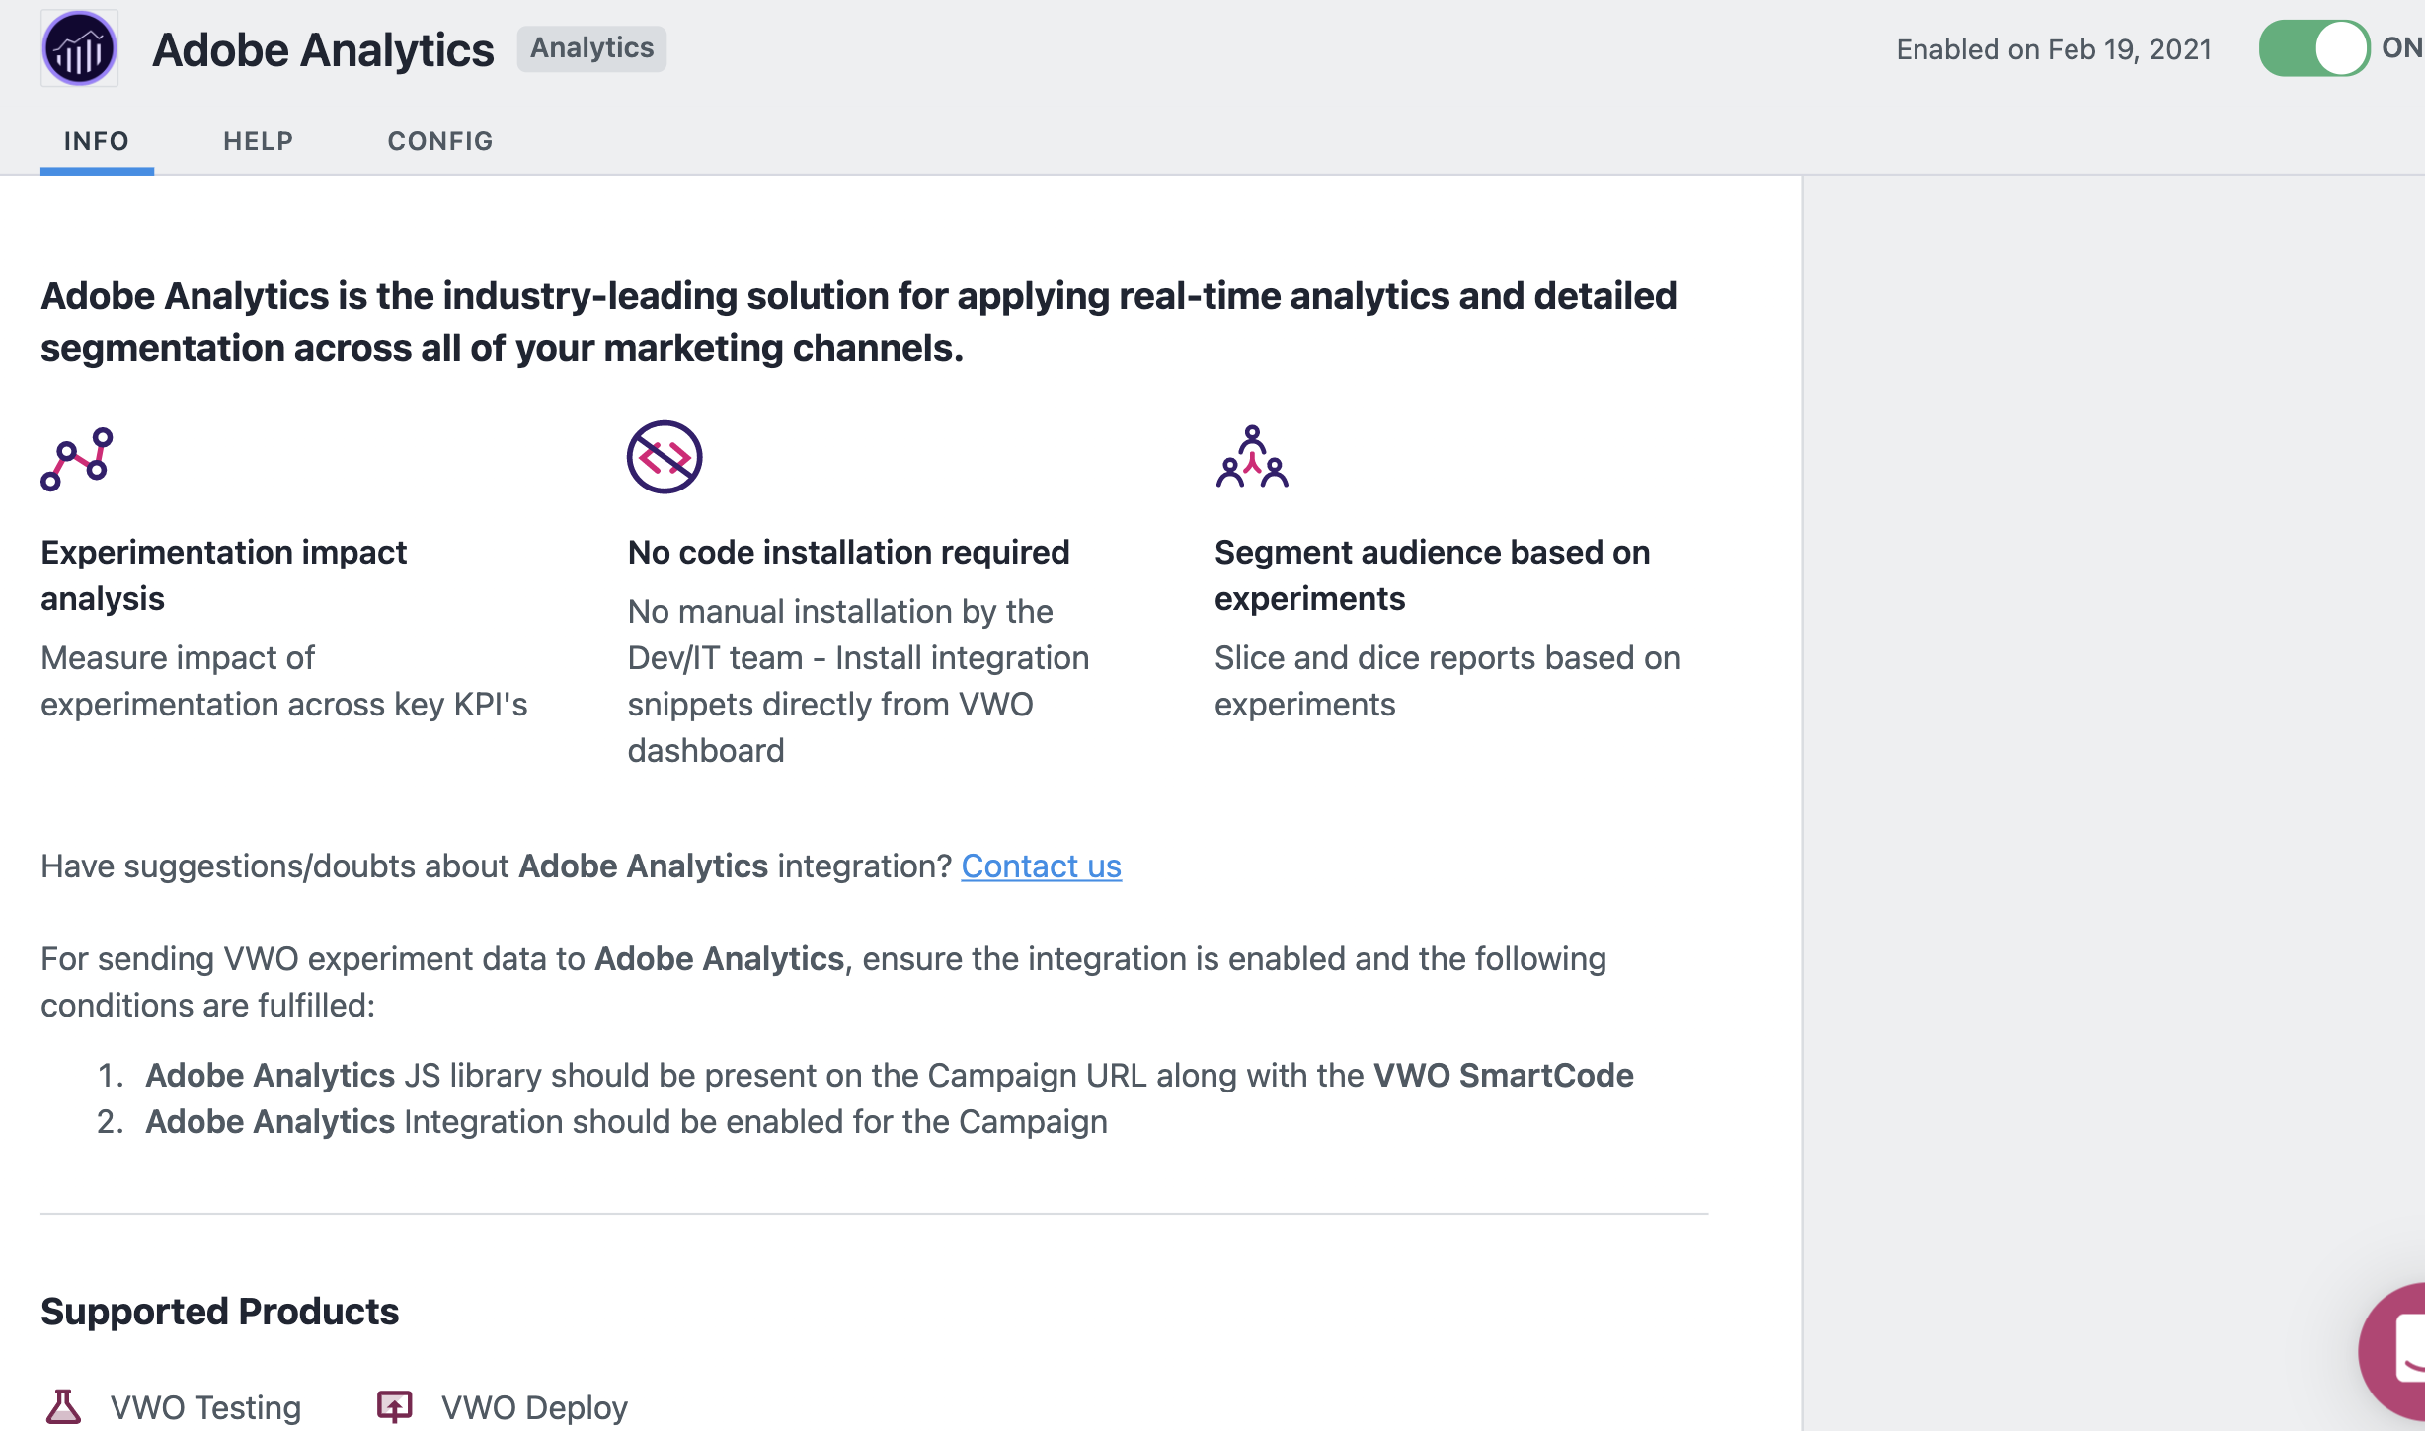
Task: Switch to the CONFIG tab
Action: point(438,140)
